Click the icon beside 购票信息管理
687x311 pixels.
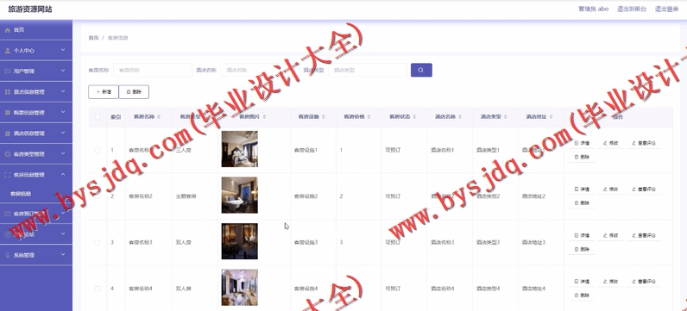point(8,112)
